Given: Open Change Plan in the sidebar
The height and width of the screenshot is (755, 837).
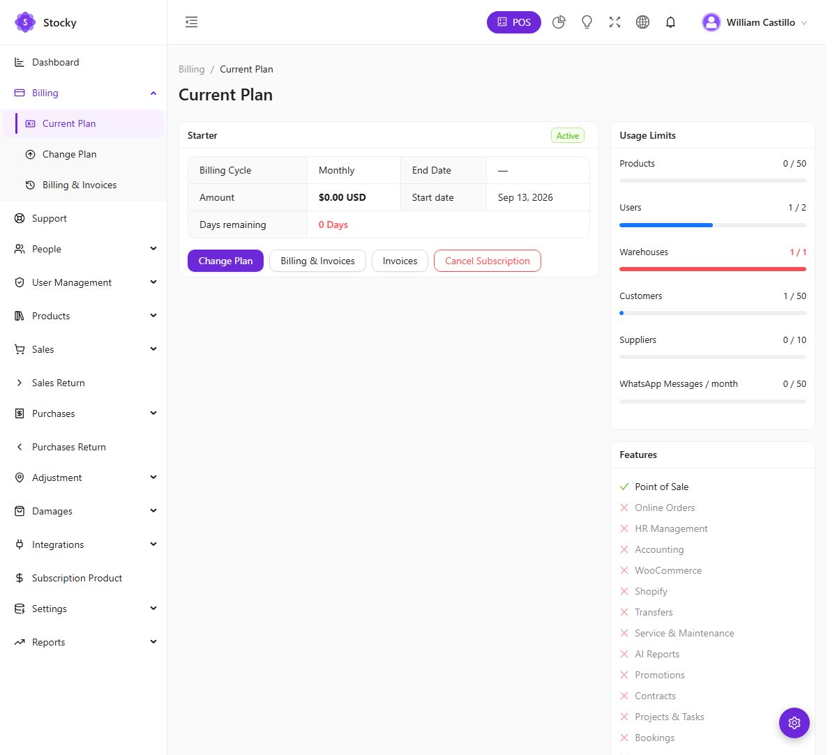Looking at the screenshot, I should [84, 154].
